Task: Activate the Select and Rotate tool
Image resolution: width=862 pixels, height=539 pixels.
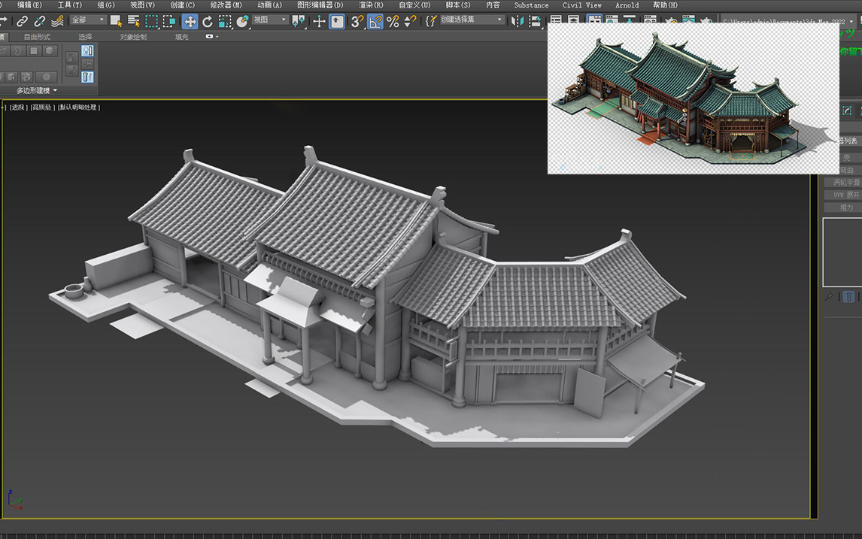Action: pos(208,21)
